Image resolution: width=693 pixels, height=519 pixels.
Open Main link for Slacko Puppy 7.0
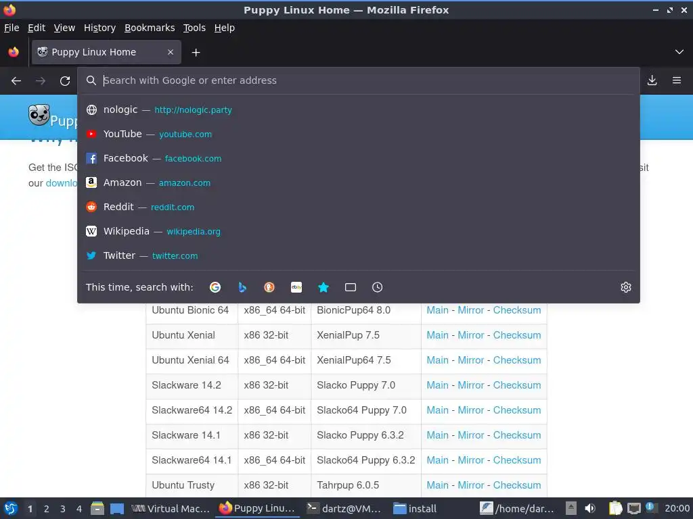click(438, 385)
